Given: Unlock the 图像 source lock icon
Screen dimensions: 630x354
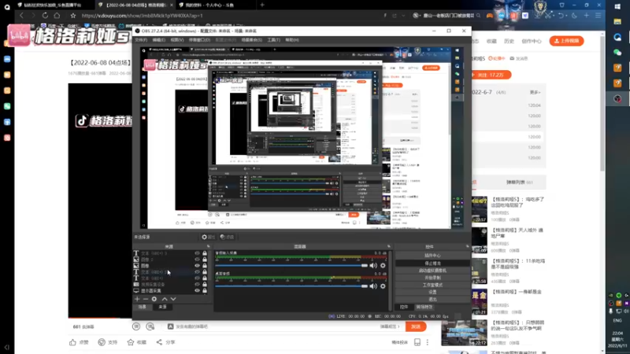Looking at the screenshot, I should (205, 266).
